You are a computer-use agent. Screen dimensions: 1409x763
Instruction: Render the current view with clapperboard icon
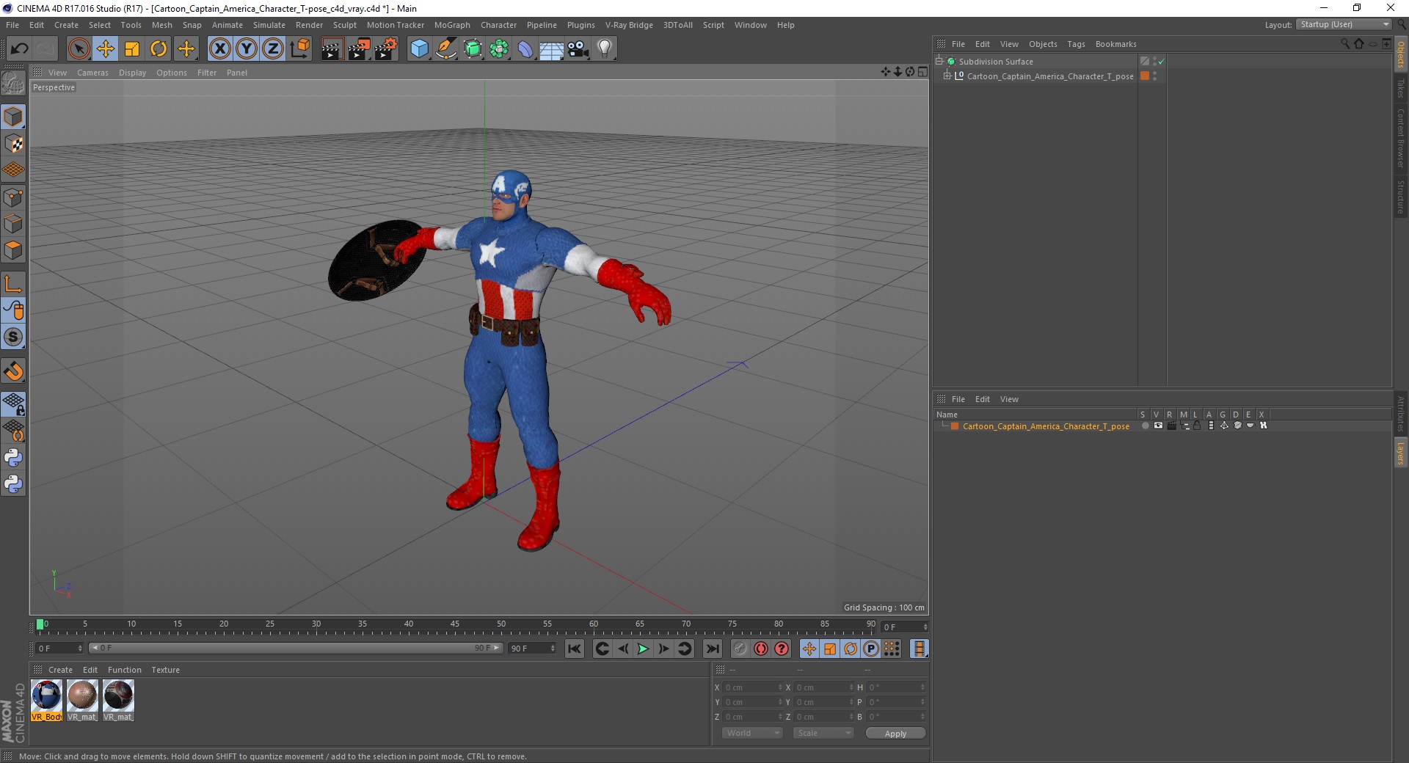tap(332, 49)
